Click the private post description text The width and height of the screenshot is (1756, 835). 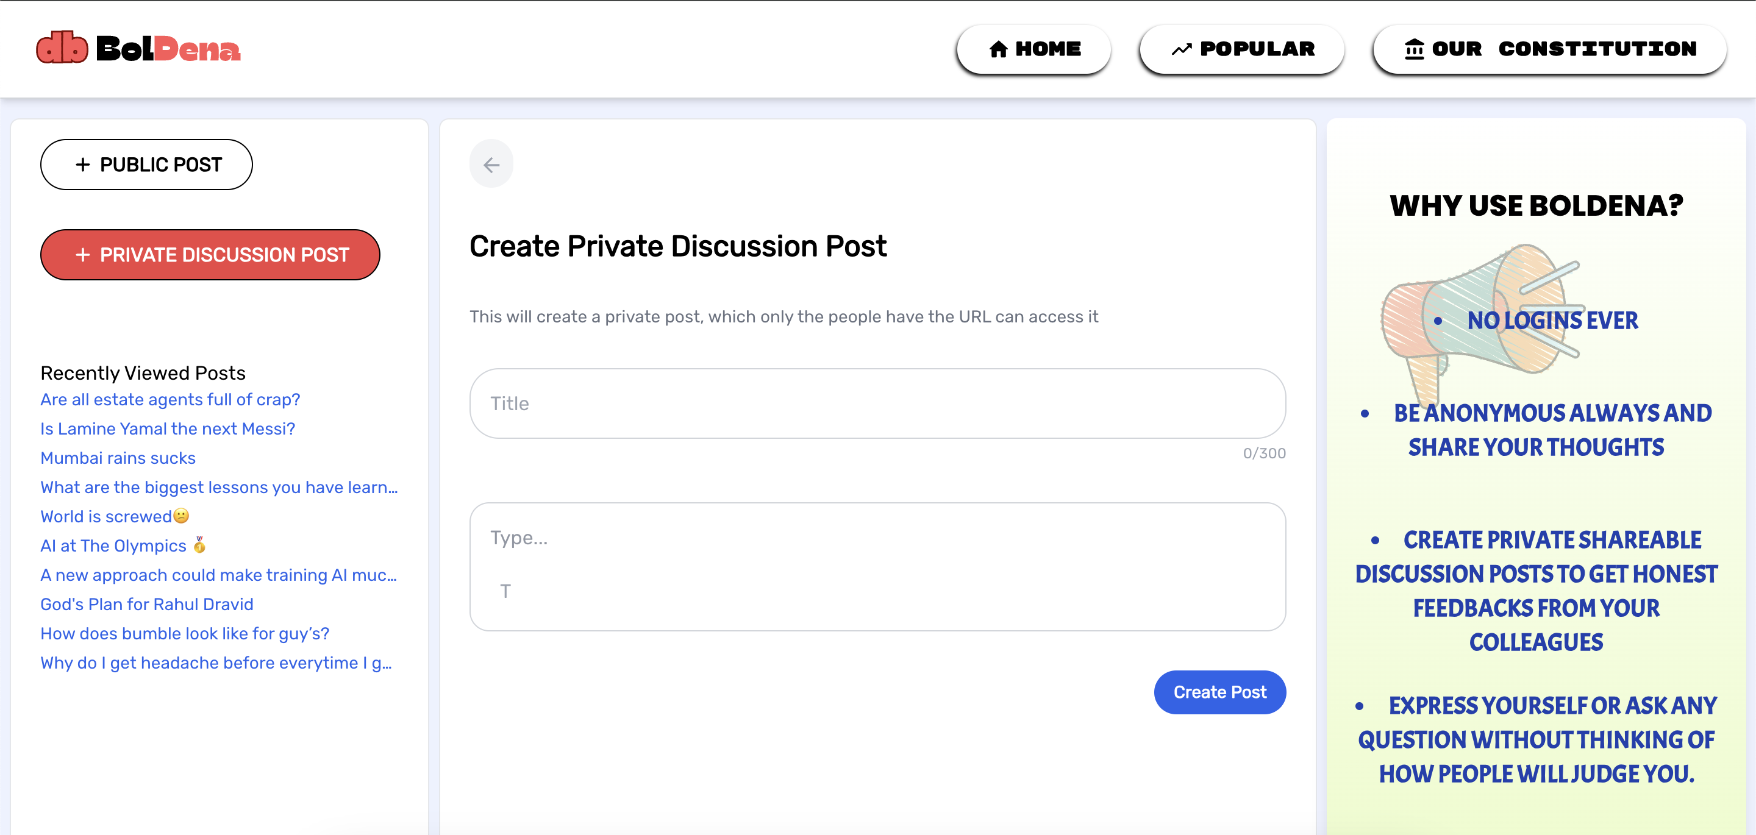click(784, 317)
